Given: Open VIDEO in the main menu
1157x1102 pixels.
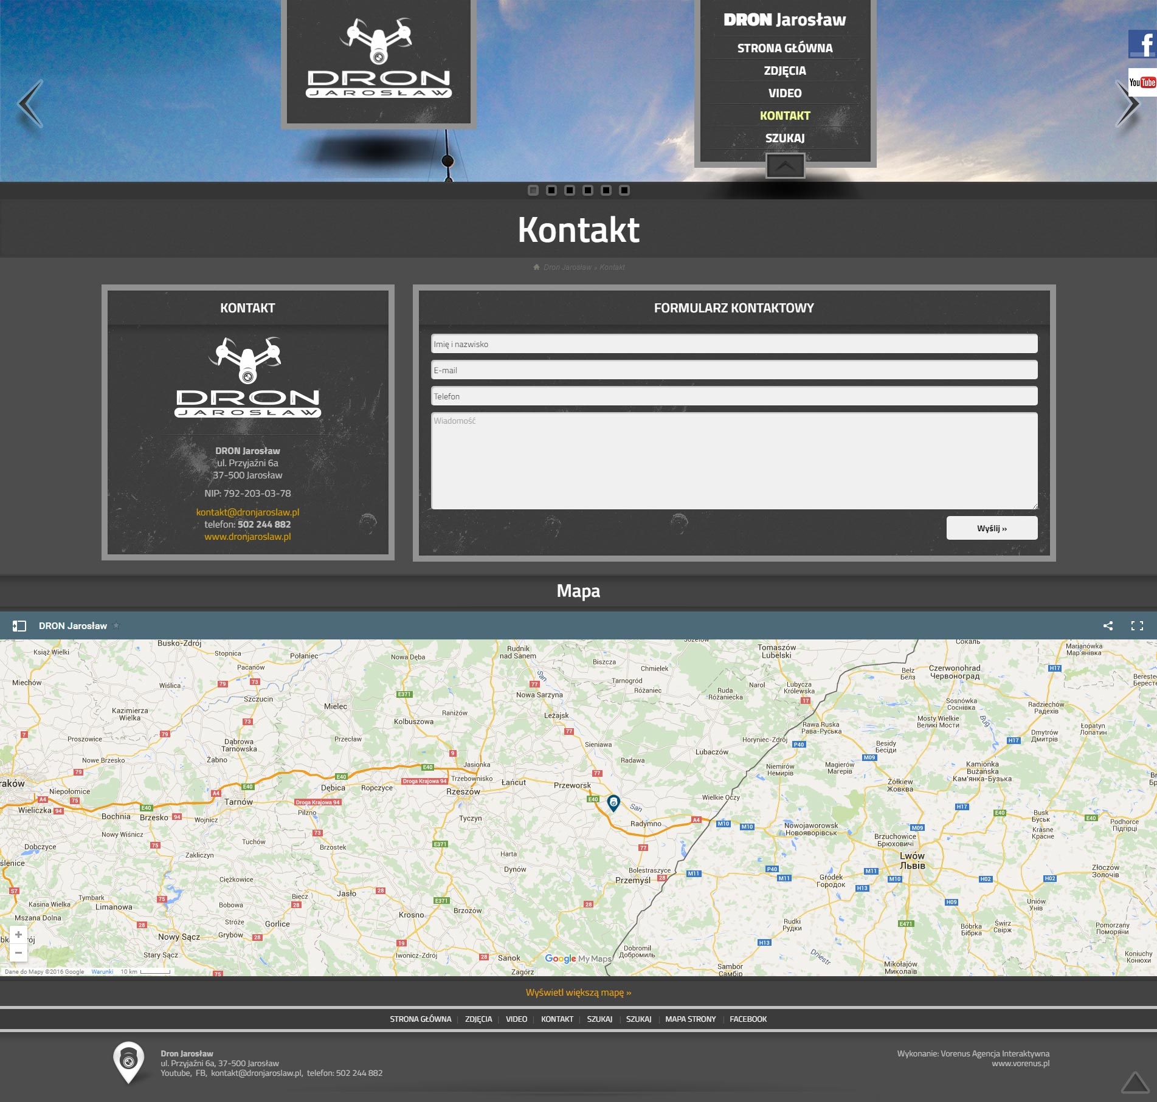Looking at the screenshot, I should (784, 93).
